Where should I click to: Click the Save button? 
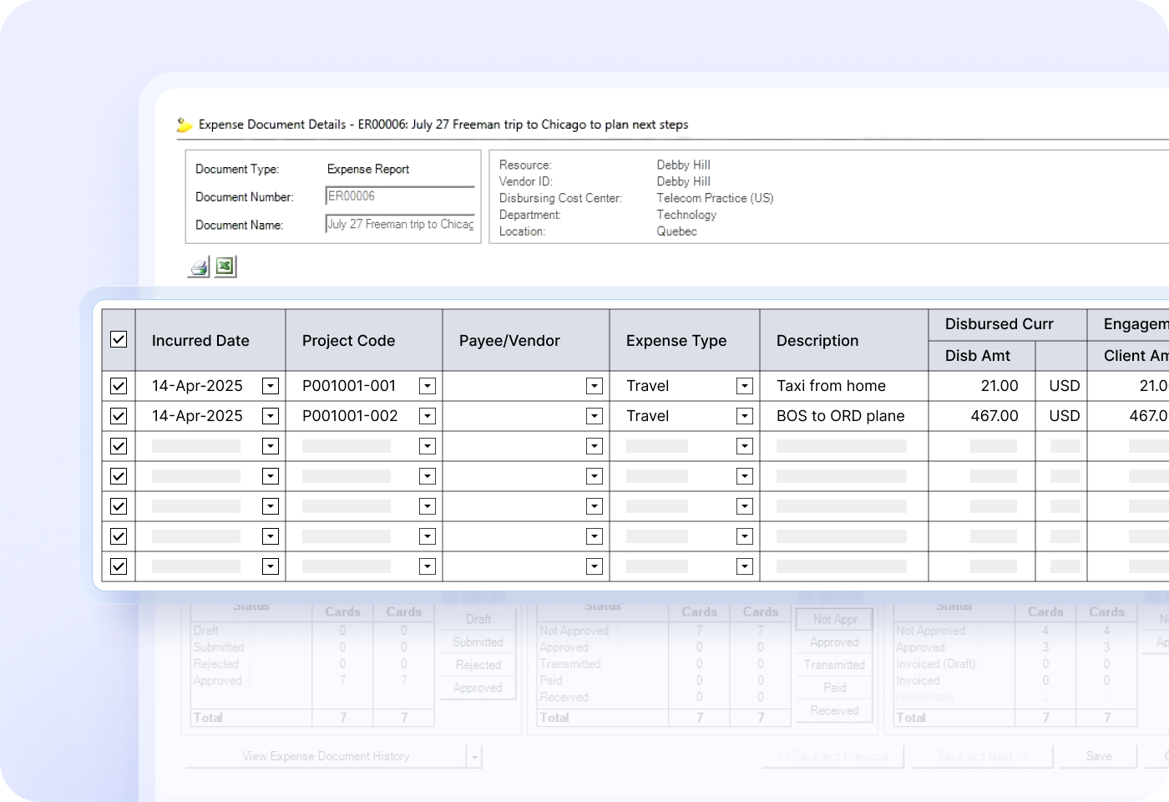click(x=1097, y=756)
